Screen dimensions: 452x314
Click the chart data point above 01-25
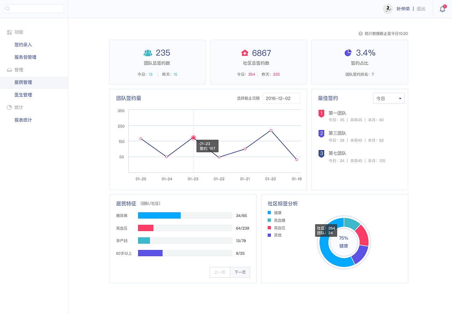[141, 138]
